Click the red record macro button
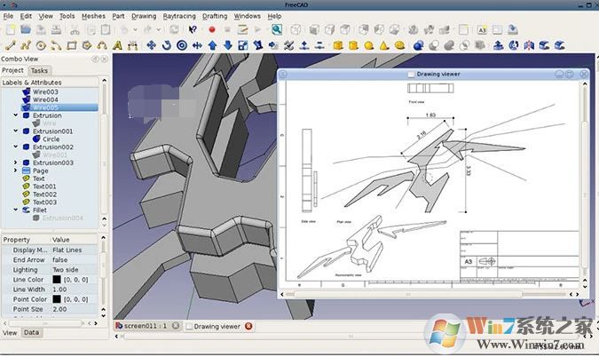The width and height of the screenshot is (599, 357). (x=211, y=29)
